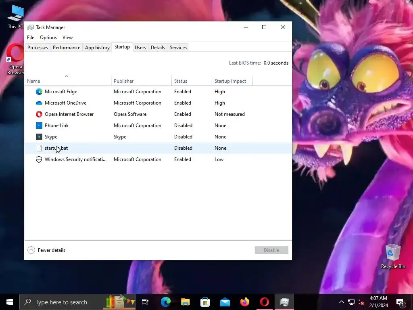
Task: Click the Task Manager title bar icon
Action: 31,27
